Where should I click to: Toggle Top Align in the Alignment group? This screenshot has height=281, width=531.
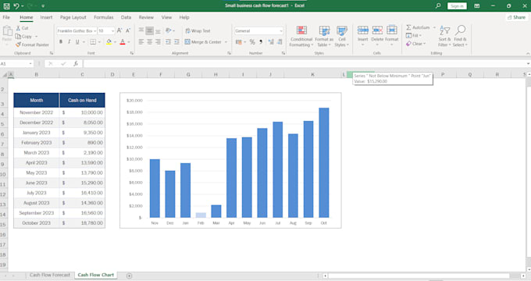[x=141, y=30]
